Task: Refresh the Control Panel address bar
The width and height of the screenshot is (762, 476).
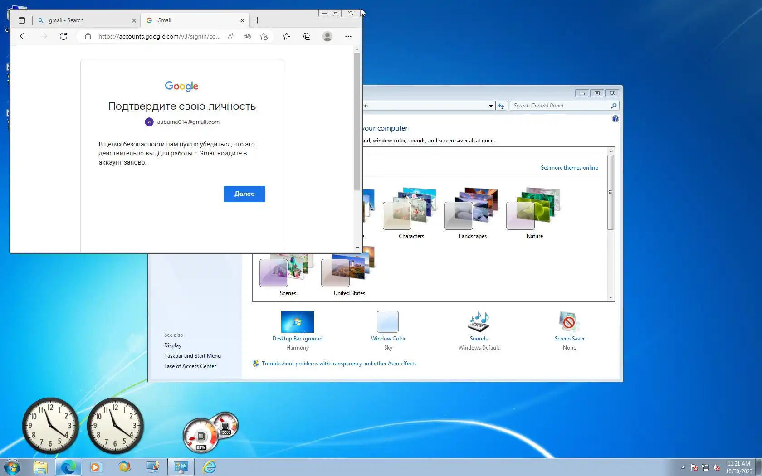Action: (501, 106)
